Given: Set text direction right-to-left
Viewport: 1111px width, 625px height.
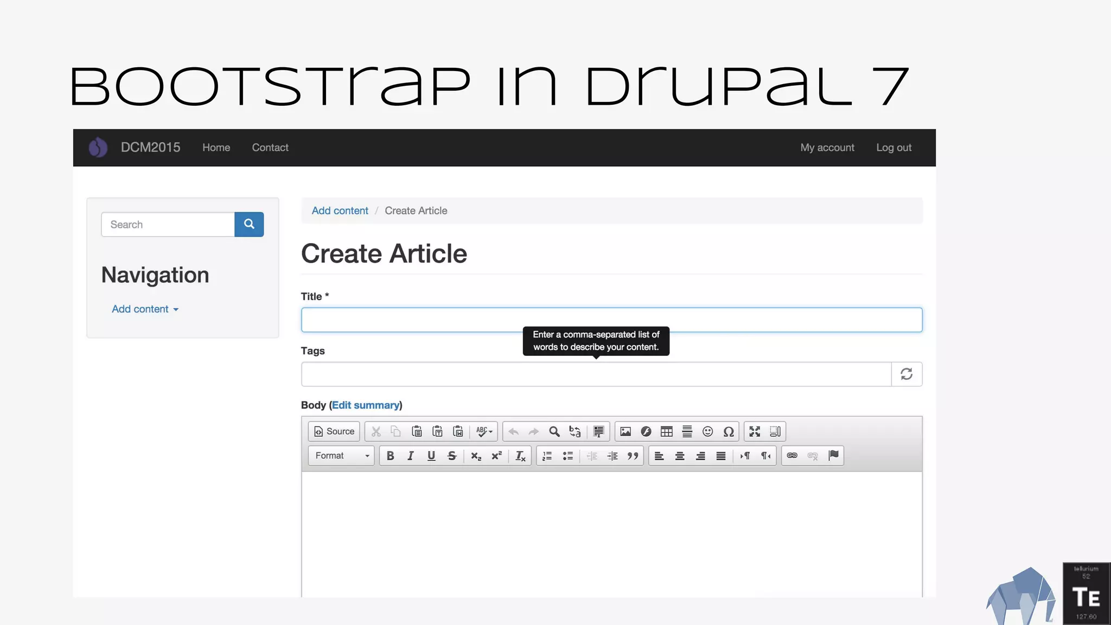Looking at the screenshot, I should point(766,456).
